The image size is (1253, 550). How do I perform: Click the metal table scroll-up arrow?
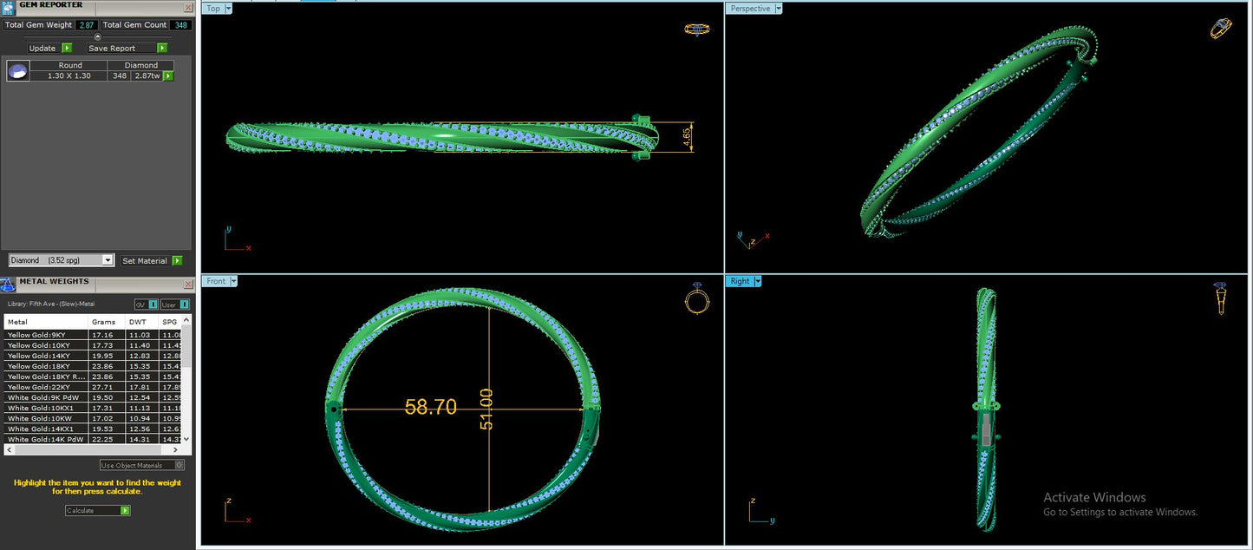188,320
